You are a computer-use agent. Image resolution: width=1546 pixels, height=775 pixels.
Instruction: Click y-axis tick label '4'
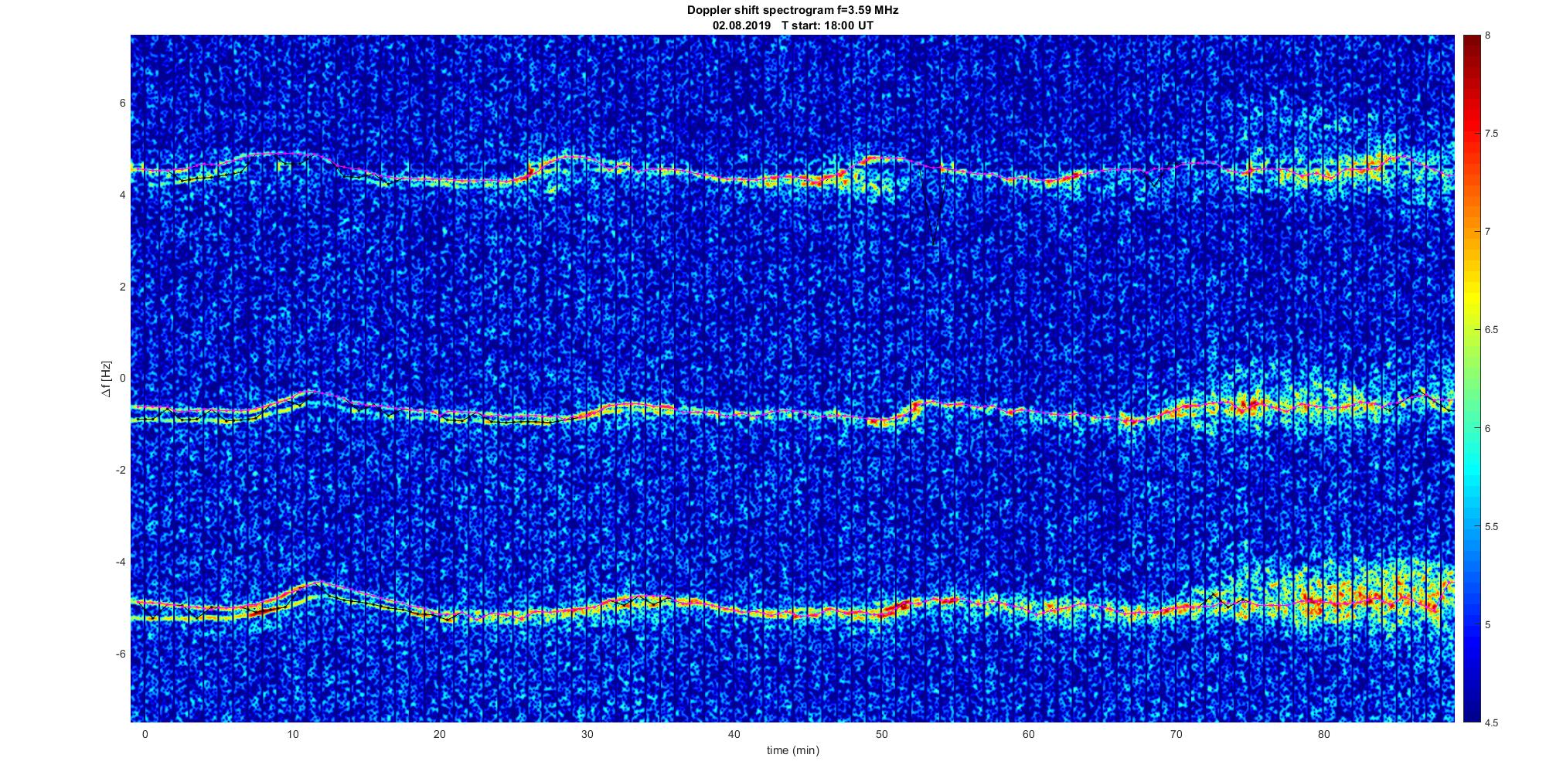pyautogui.click(x=123, y=195)
